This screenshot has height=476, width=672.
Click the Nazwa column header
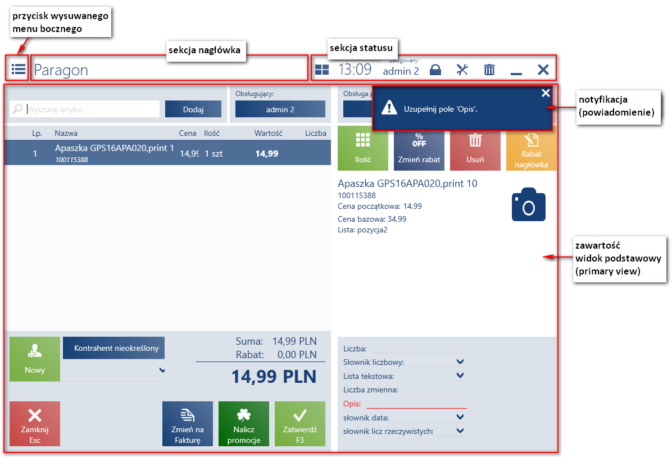tap(66, 133)
